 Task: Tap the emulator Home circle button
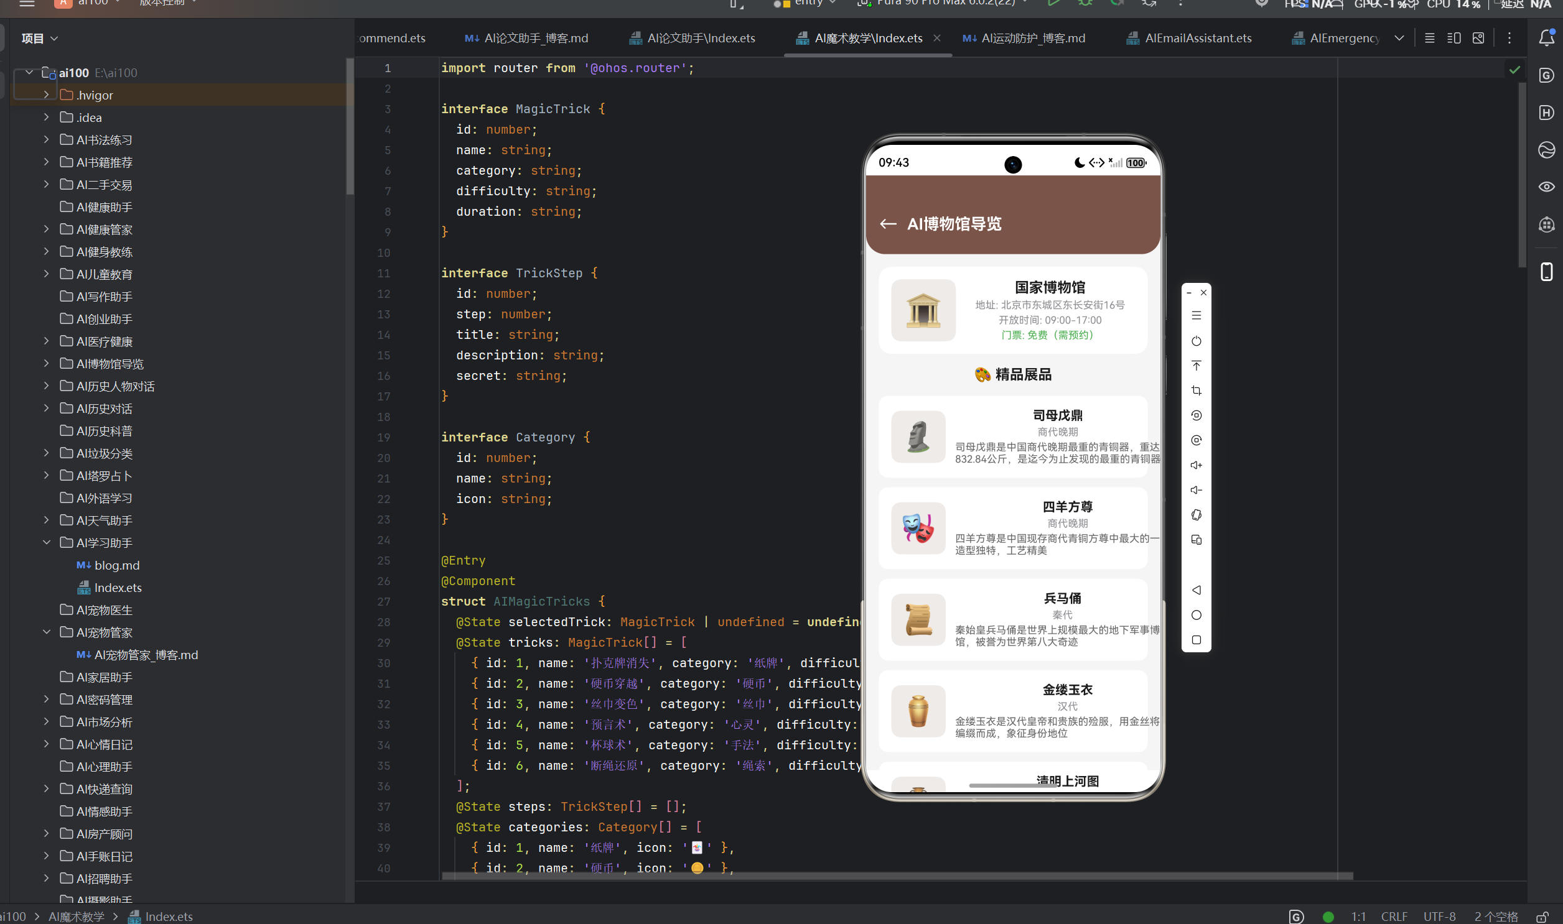click(1196, 615)
